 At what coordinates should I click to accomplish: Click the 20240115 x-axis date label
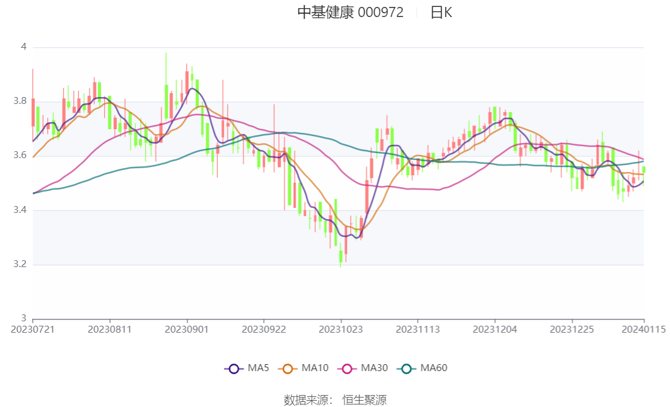click(x=644, y=330)
